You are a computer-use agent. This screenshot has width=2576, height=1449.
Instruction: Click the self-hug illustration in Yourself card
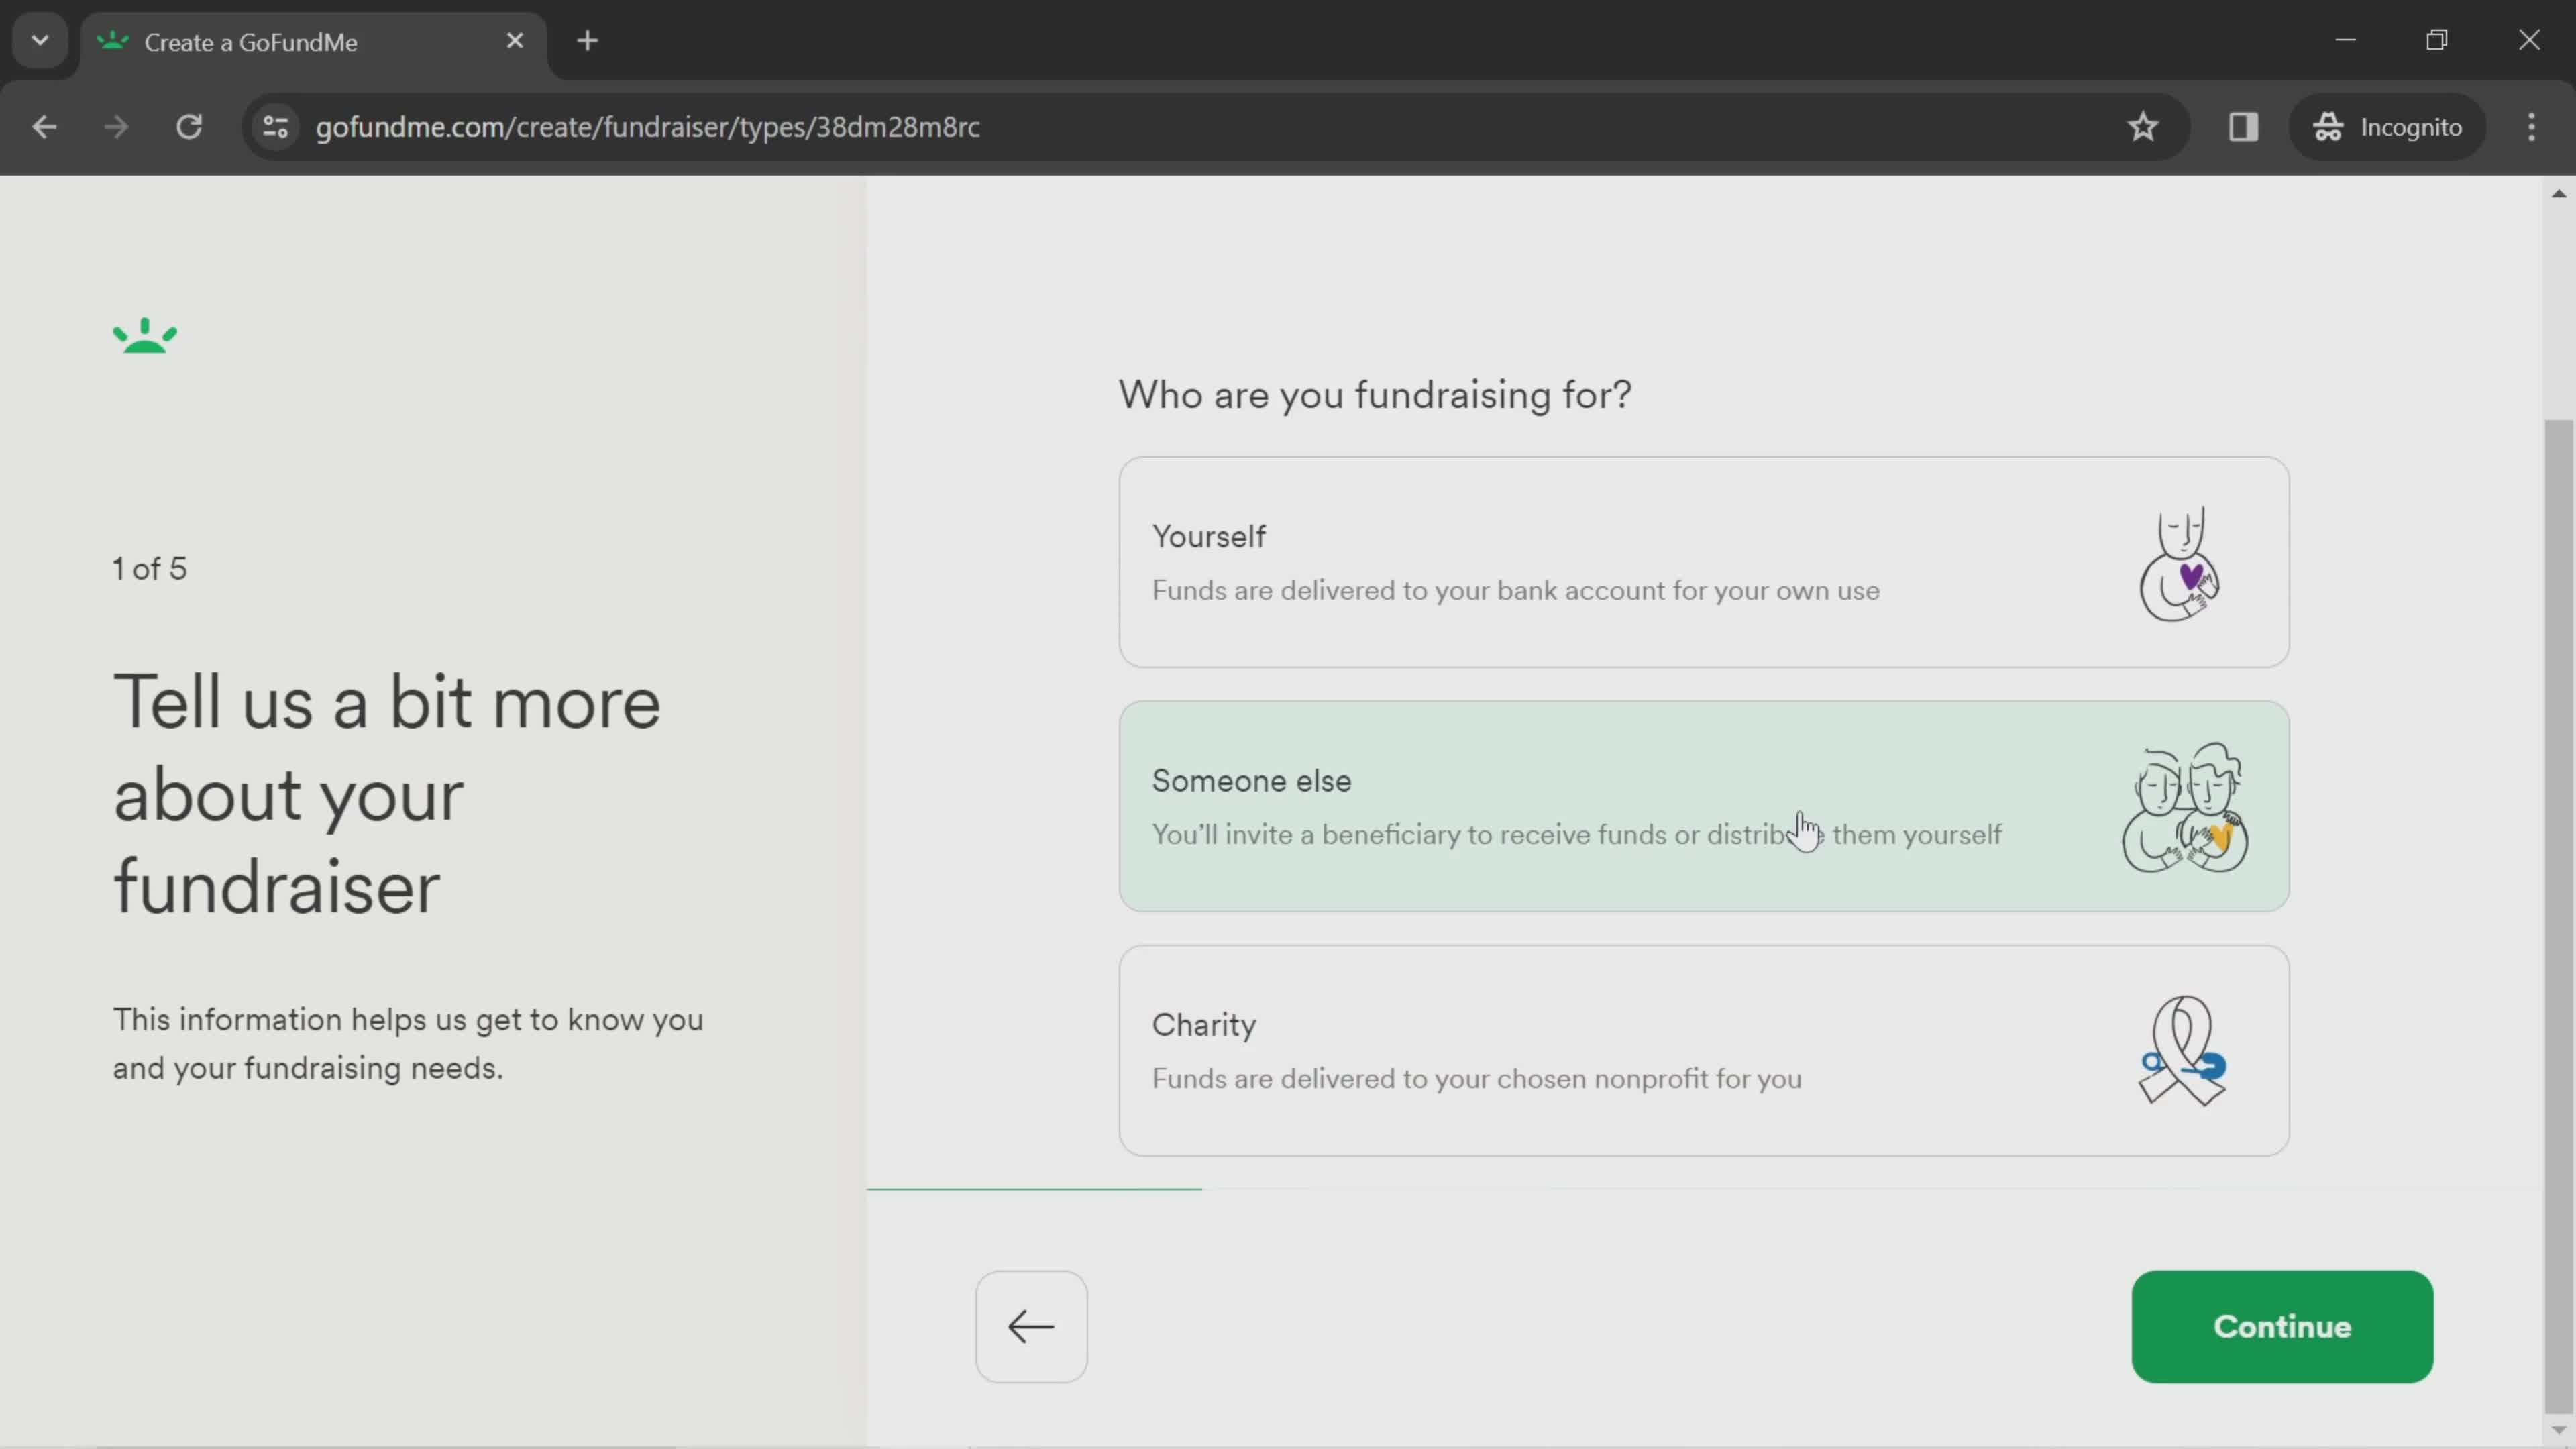click(x=2180, y=563)
